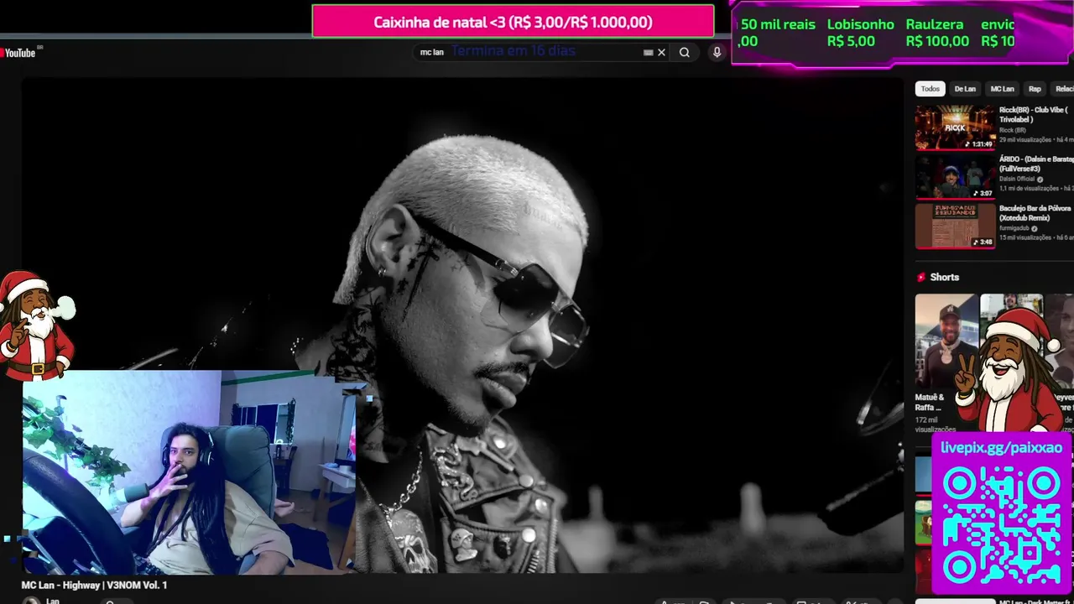Select the 'MC Lan' filter chip
Screen dimensions: 1074x604
pos(1002,89)
